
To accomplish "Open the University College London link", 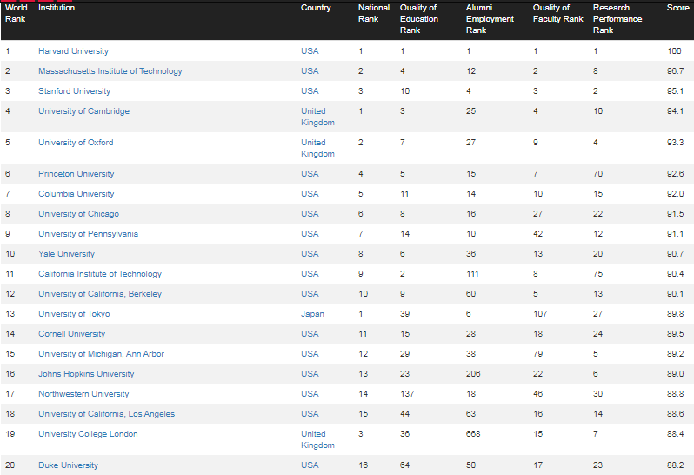I will [x=88, y=433].
